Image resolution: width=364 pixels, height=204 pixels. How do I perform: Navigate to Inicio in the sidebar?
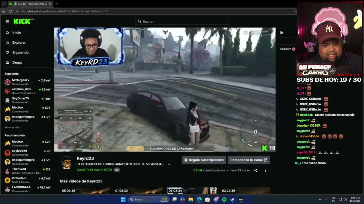coord(17,33)
